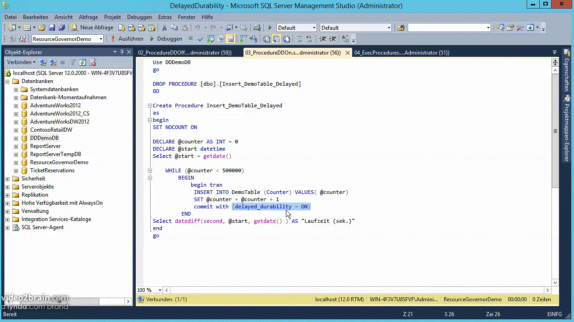Click the increase indent icon
574x322 pixels.
click(x=333, y=39)
